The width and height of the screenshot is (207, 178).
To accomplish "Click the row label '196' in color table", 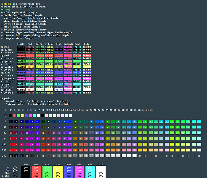I will pyautogui.click(x=4, y=150).
